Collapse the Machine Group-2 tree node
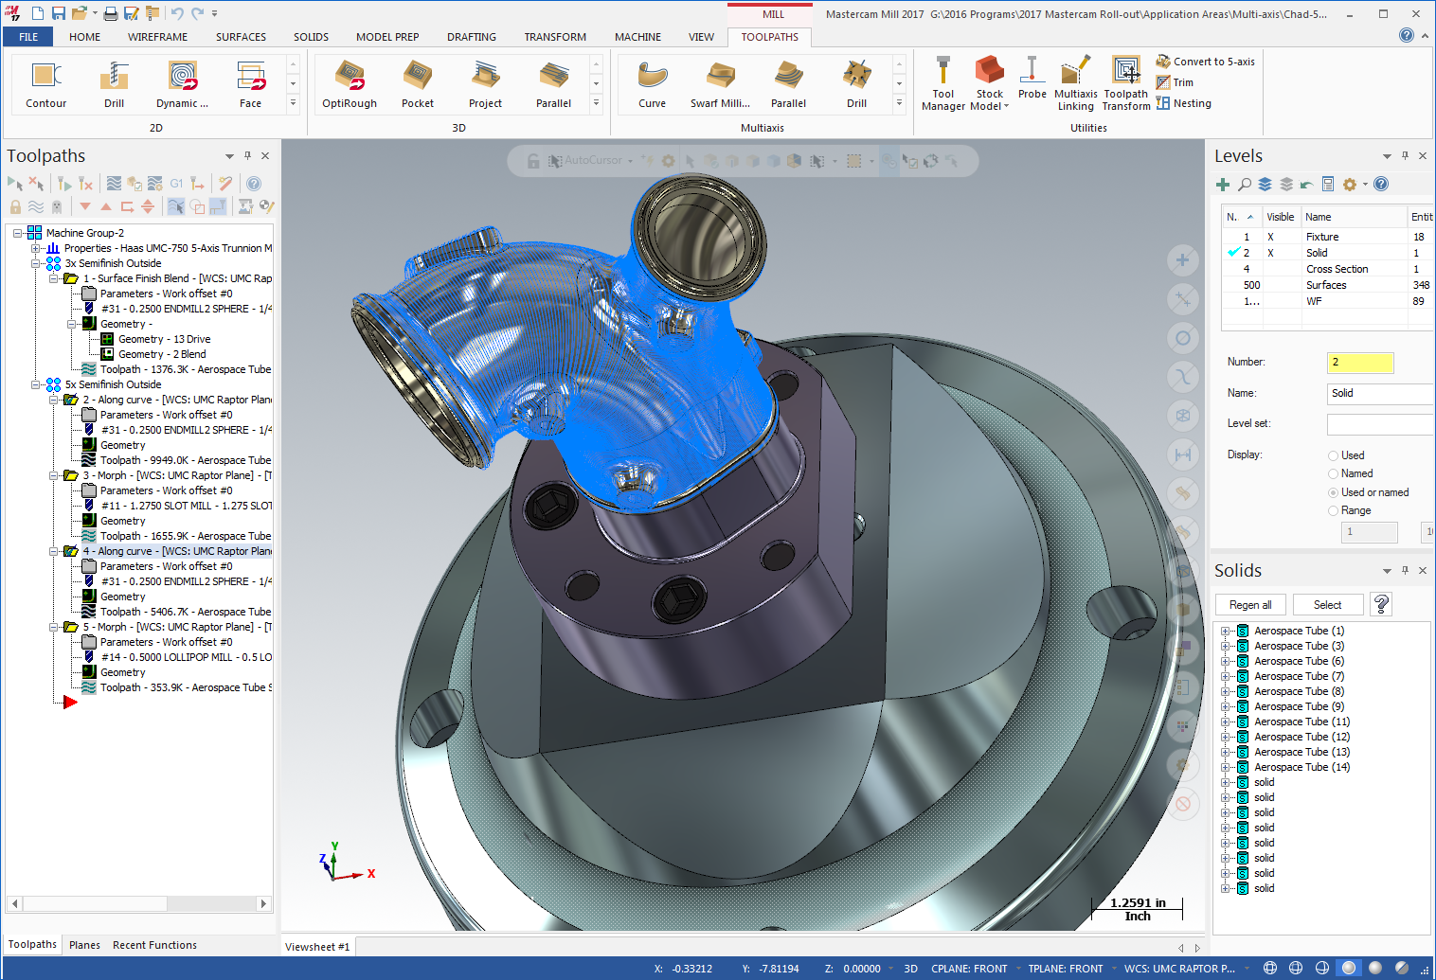This screenshot has height=980, width=1436. [x=18, y=233]
